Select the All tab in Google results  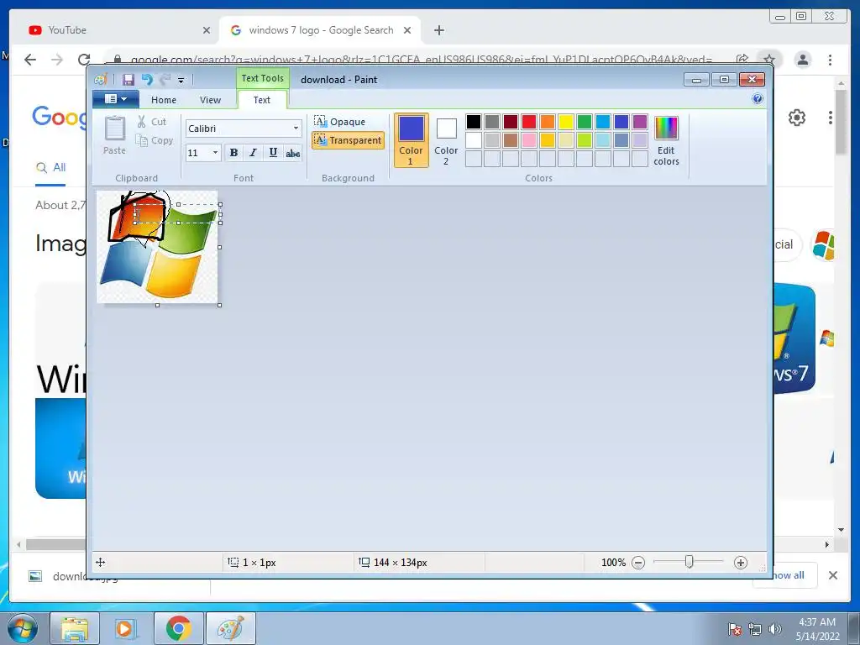point(51,167)
